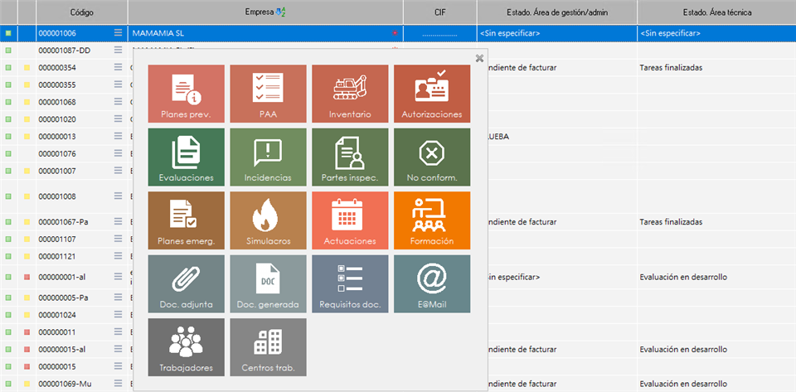Viewport: 796px width, 392px height.
Task: Open the Actuaciones calendar tile
Action: pos(349,220)
